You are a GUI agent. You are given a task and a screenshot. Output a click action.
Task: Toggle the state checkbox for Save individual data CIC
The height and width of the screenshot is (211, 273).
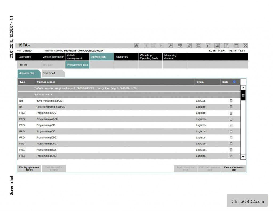(231, 101)
